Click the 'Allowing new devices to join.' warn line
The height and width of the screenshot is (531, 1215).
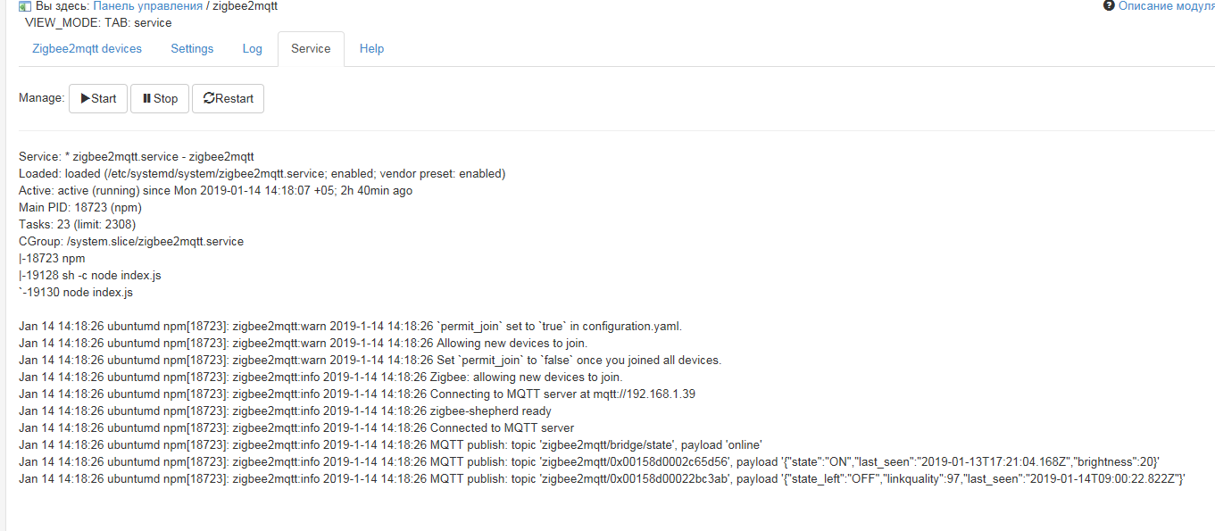click(304, 343)
